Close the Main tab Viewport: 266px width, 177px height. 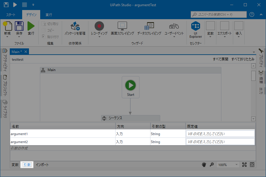point(26,52)
